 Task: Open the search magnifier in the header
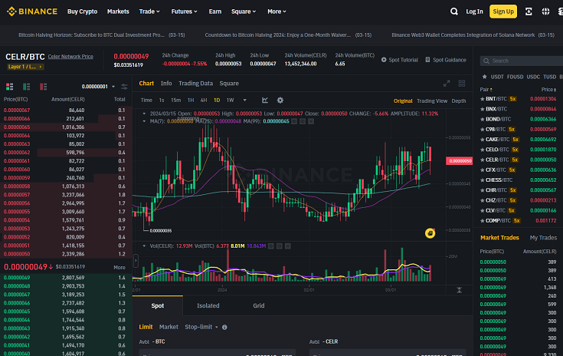453,12
